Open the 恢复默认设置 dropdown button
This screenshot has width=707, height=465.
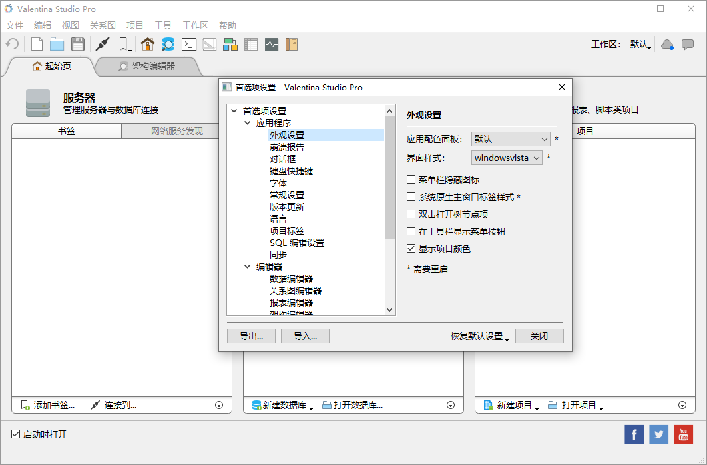[x=480, y=336]
